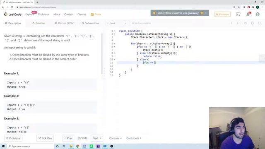
Task: Click the taskbar search box
Action: pyautogui.click(x=30, y=146)
